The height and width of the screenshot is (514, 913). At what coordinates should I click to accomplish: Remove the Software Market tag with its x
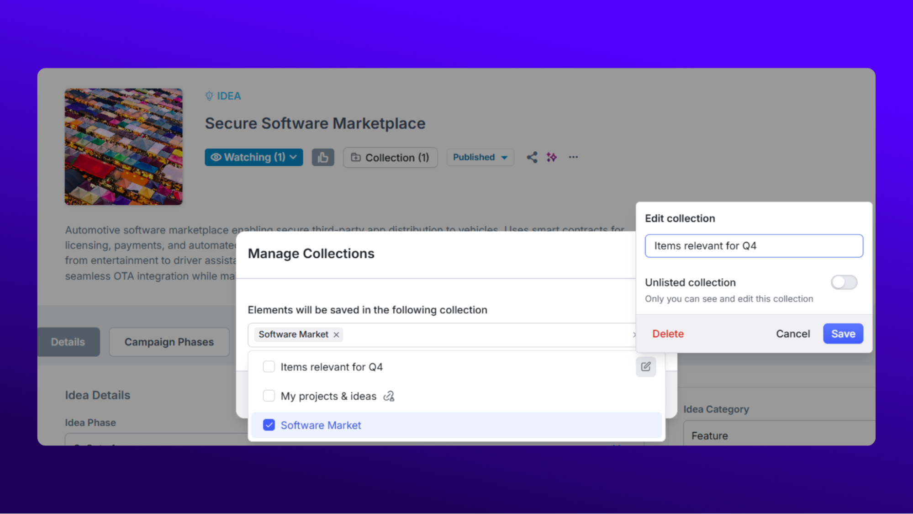(x=337, y=335)
